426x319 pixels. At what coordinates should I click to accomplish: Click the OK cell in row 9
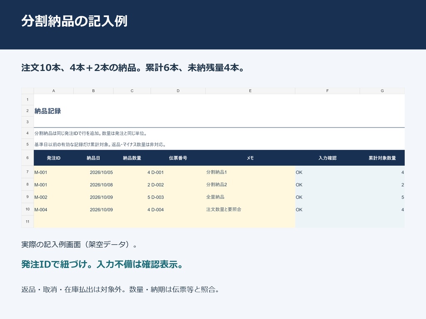click(x=327, y=197)
